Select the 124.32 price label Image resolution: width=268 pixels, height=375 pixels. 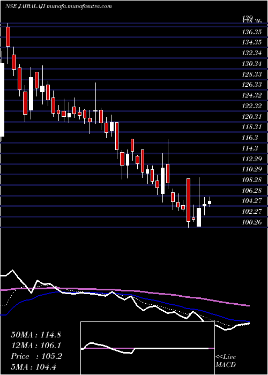click(x=251, y=95)
